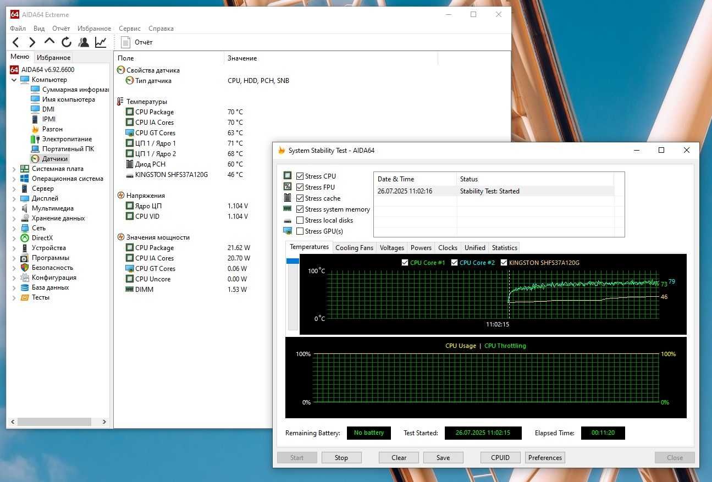Viewport: 712px width, 482px height.
Task: Stop the stability test
Action: 341,458
